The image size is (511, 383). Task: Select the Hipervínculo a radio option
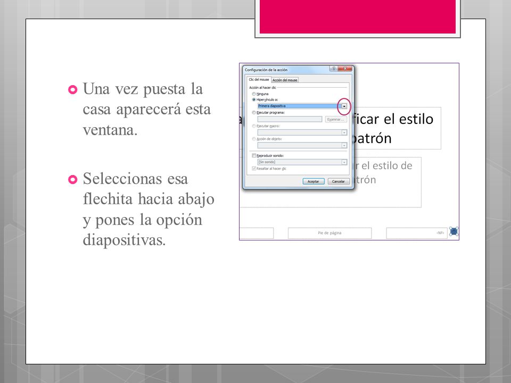pos(254,99)
